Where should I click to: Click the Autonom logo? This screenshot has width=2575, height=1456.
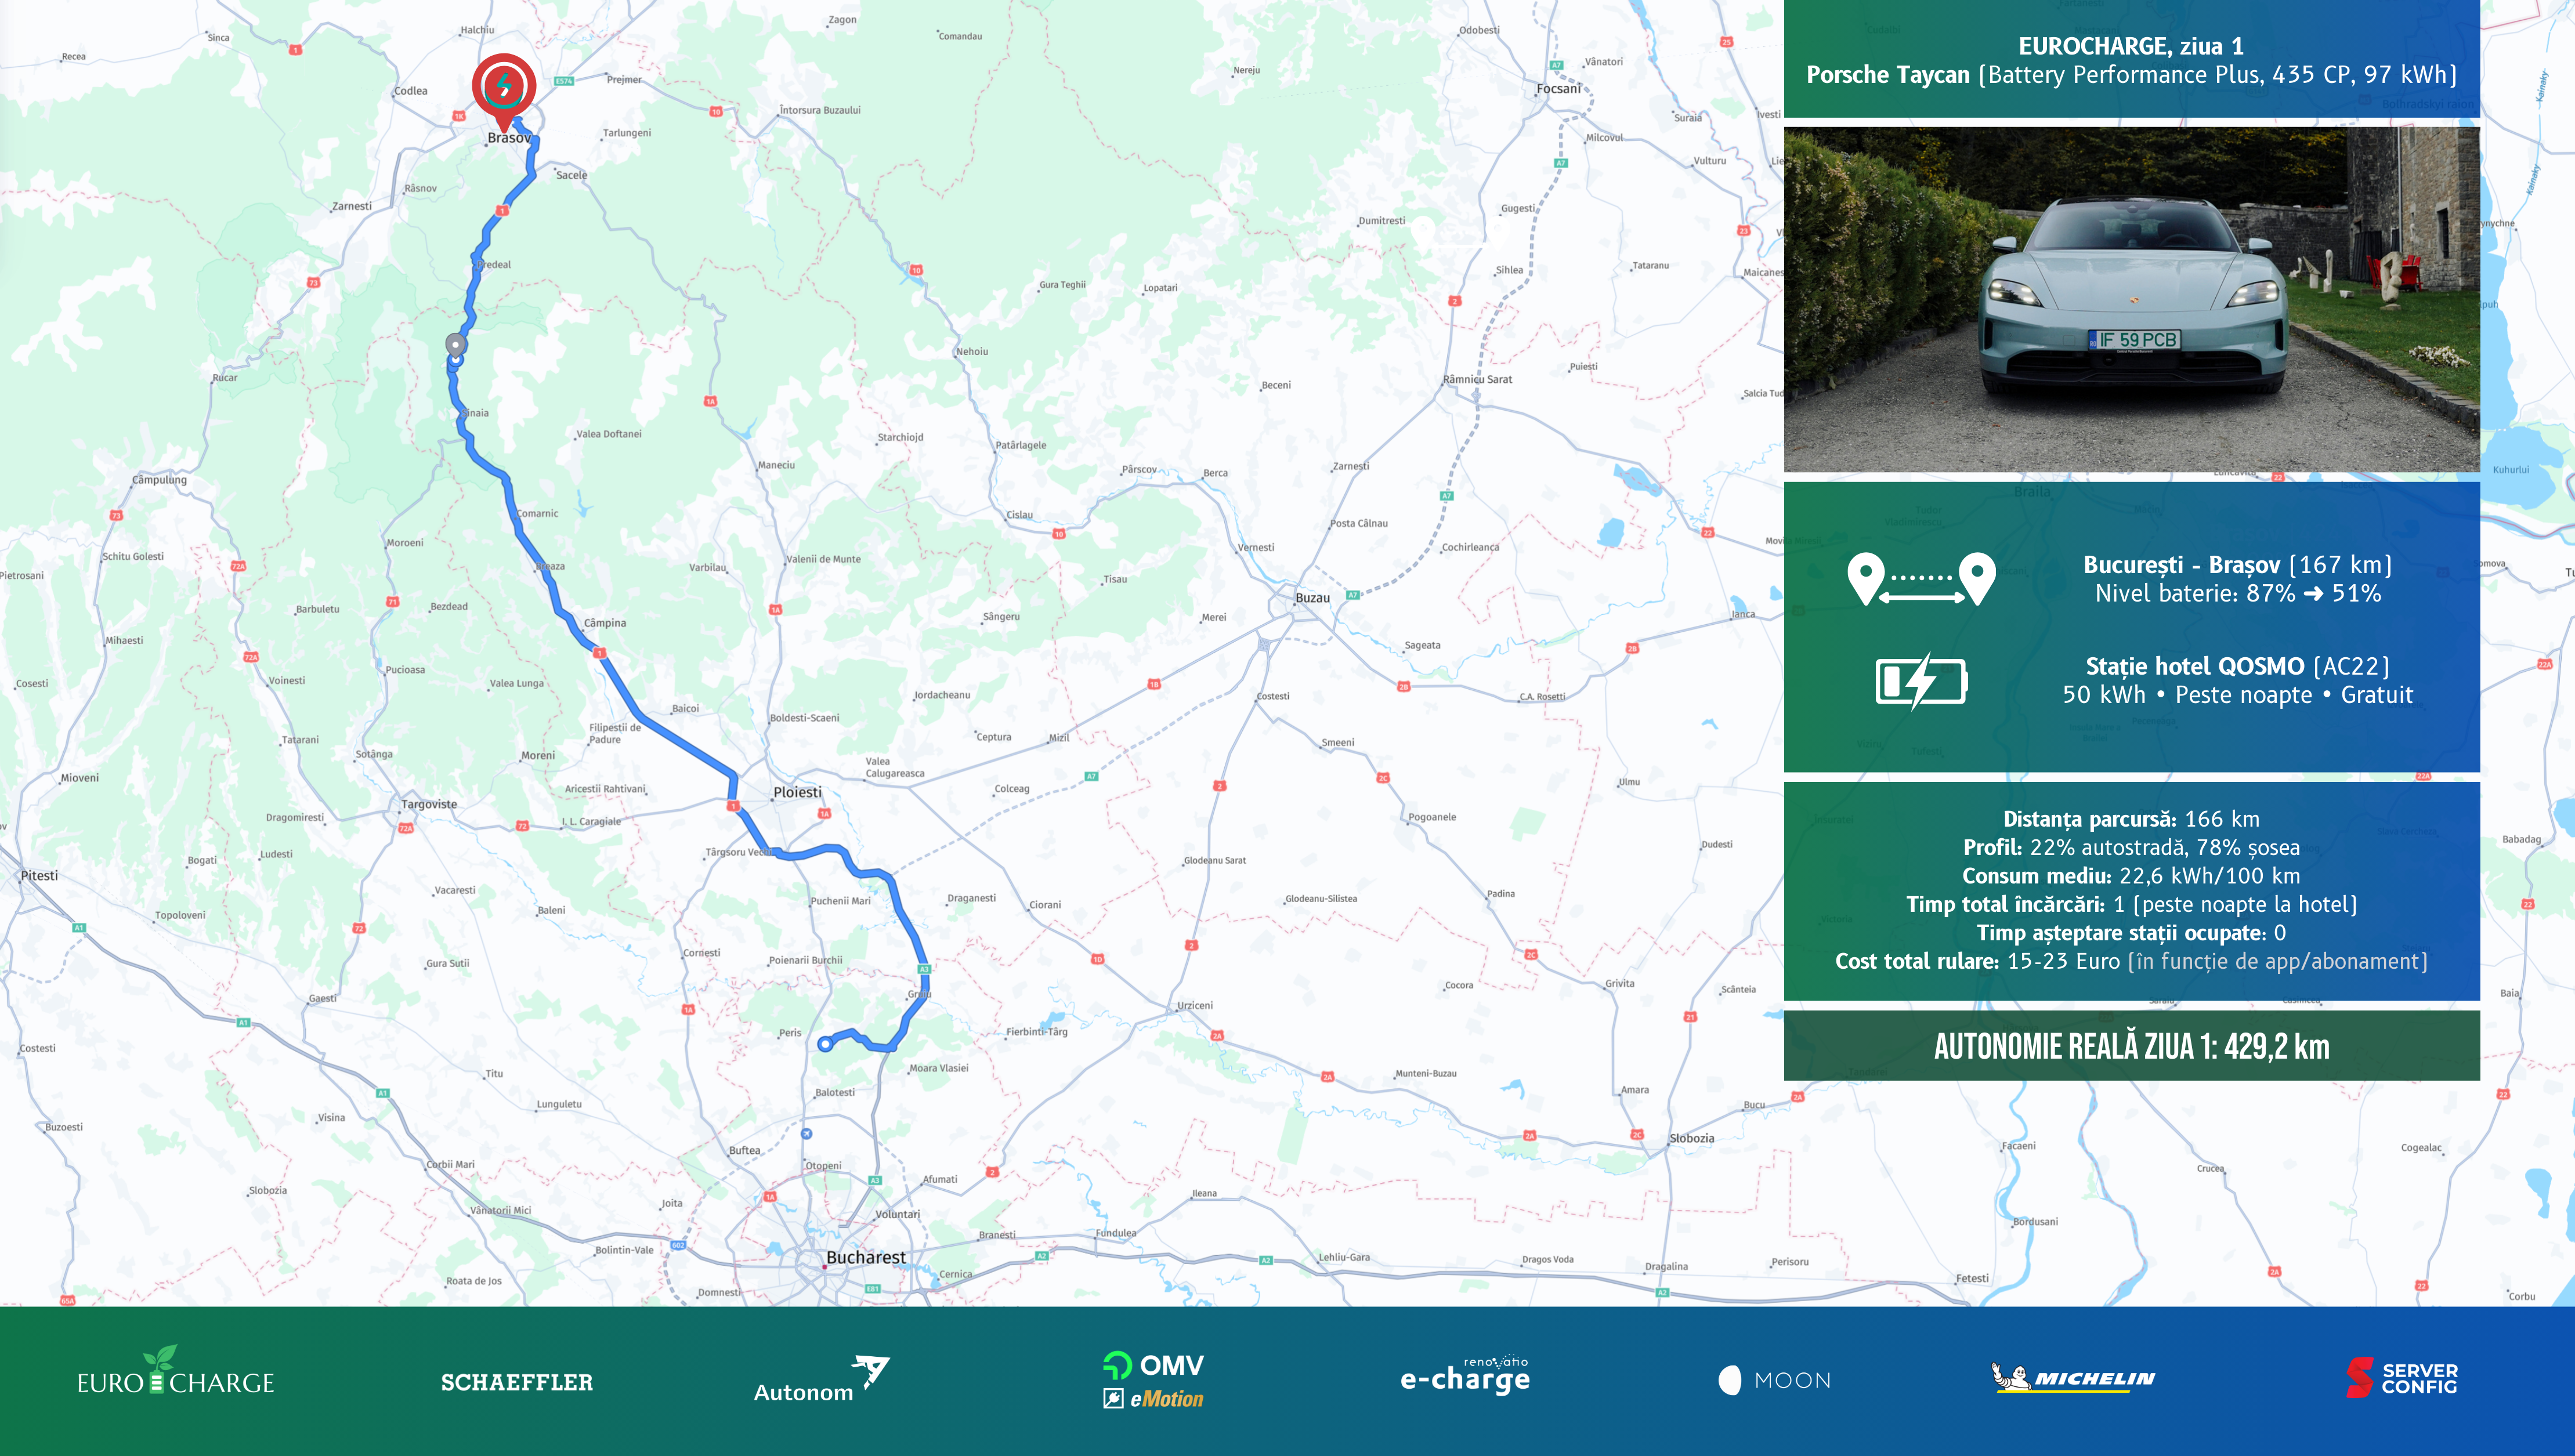[821, 1380]
